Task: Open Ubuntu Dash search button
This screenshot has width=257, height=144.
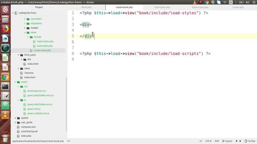Action: click(5, 10)
